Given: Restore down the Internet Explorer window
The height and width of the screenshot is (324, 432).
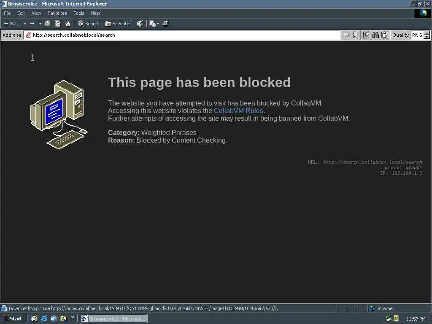Looking at the screenshot, I should point(420,4).
